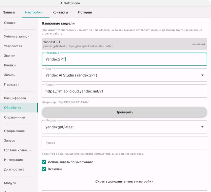Click Скрыть дополнительные настройки
This screenshot has width=211, height=192.
[124, 181]
